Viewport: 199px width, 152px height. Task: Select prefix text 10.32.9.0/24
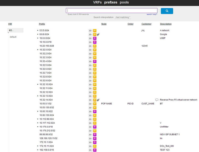tap(45, 81)
